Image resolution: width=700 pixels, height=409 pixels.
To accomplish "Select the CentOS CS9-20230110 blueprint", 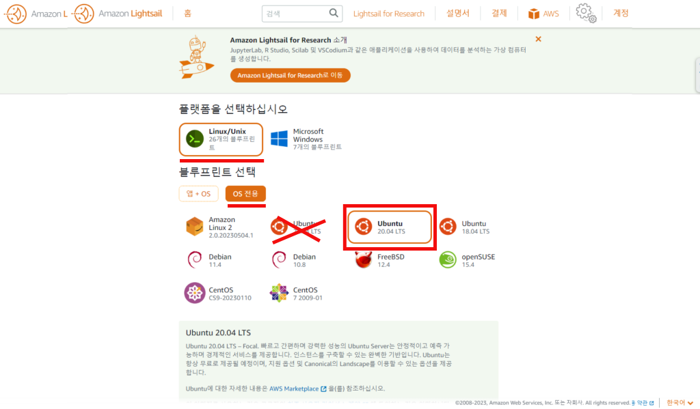I will click(218, 294).
